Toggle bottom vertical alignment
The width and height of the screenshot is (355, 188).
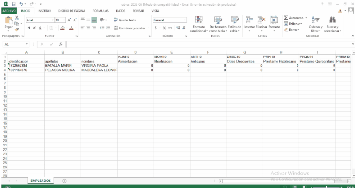tap(94, 20)
